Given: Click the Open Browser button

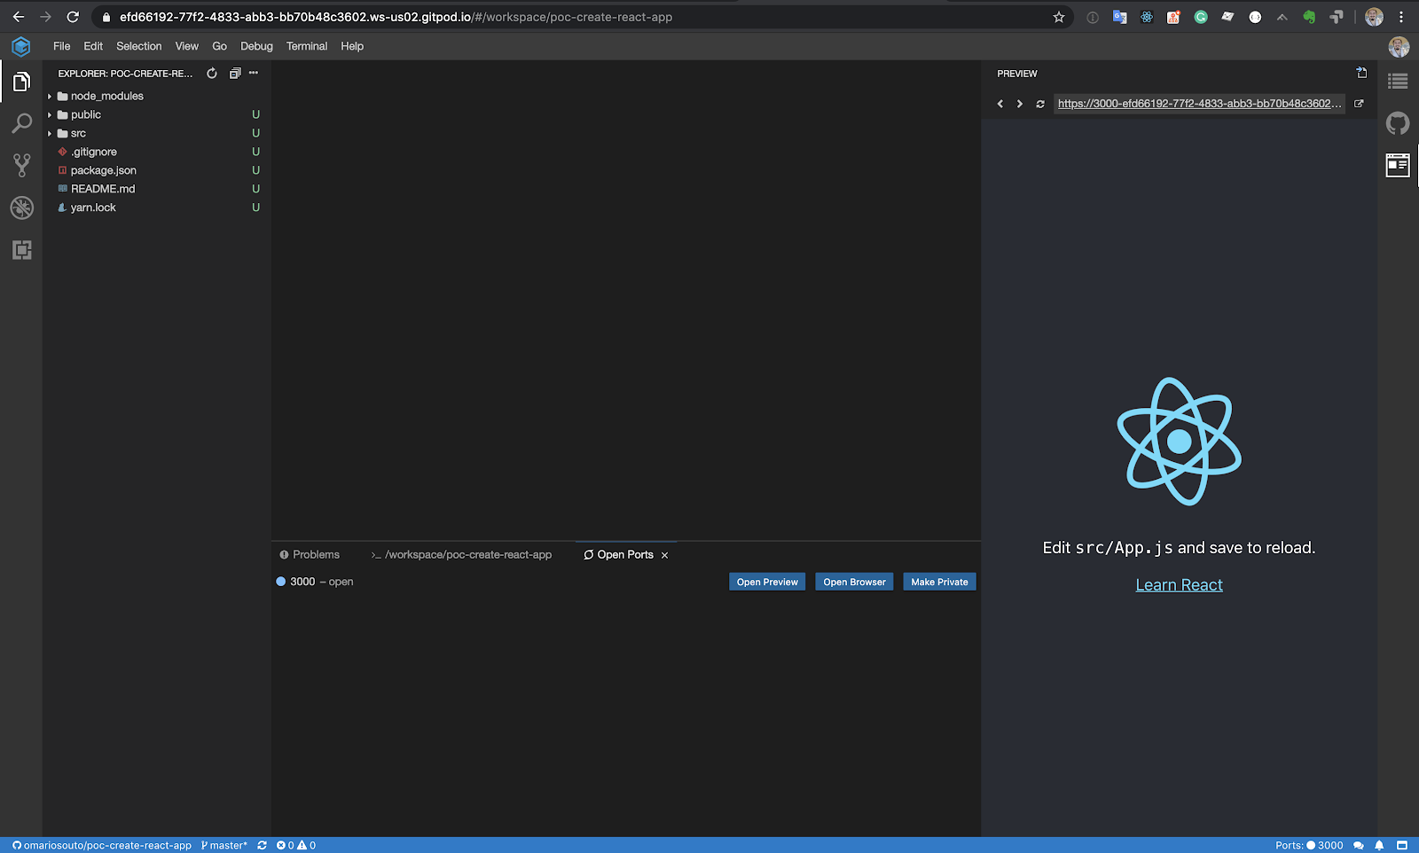Looking at the screenshot, I should pyautogui.click(x=854, y=582).
